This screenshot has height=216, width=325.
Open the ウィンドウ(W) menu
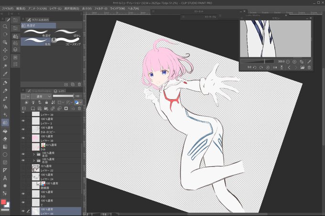[118, 9]
